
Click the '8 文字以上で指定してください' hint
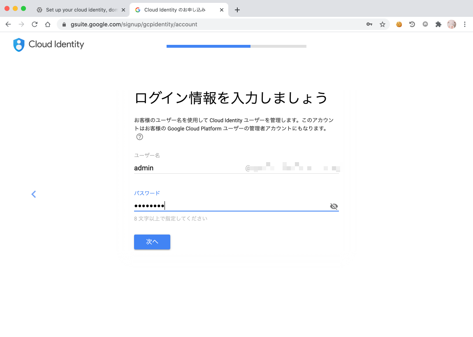(x=171, y=218)
